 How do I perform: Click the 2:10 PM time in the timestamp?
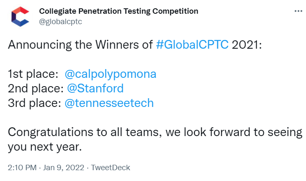tap(22, 168)
